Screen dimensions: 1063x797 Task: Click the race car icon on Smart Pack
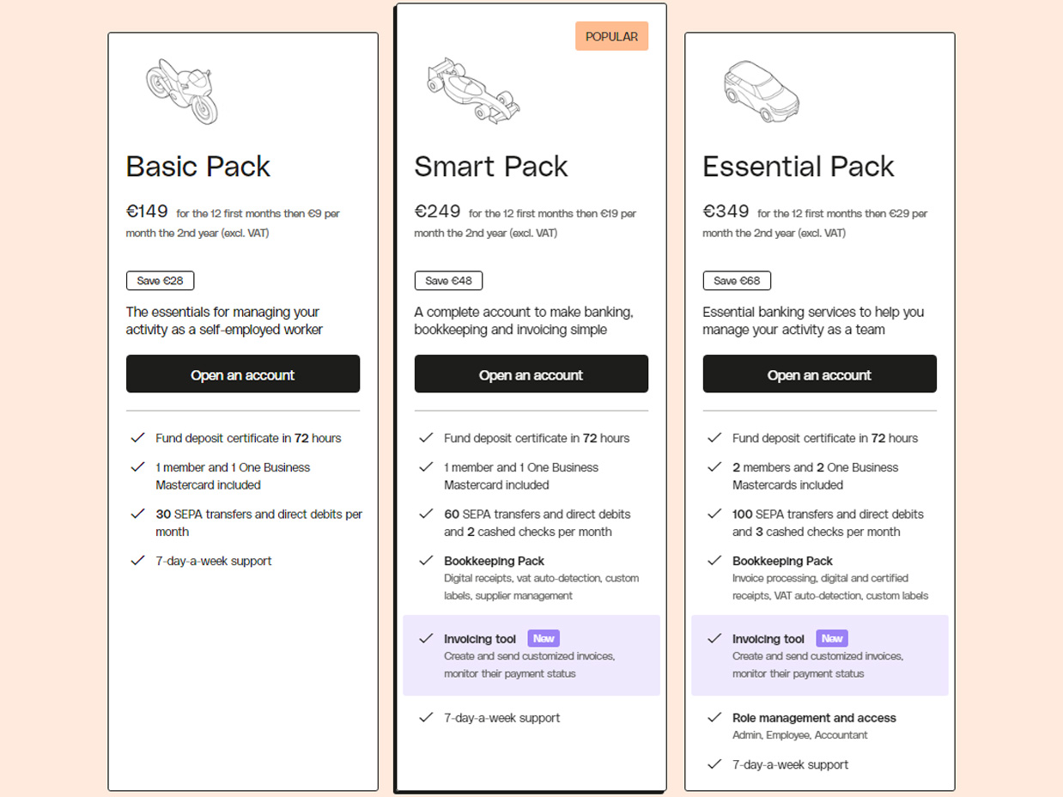(x=473, y=88)
